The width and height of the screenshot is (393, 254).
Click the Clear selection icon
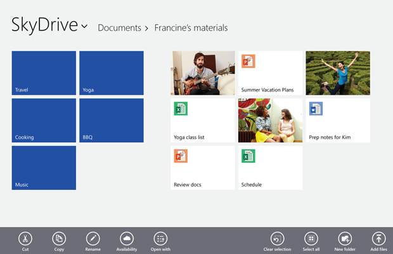pos(277,238)
